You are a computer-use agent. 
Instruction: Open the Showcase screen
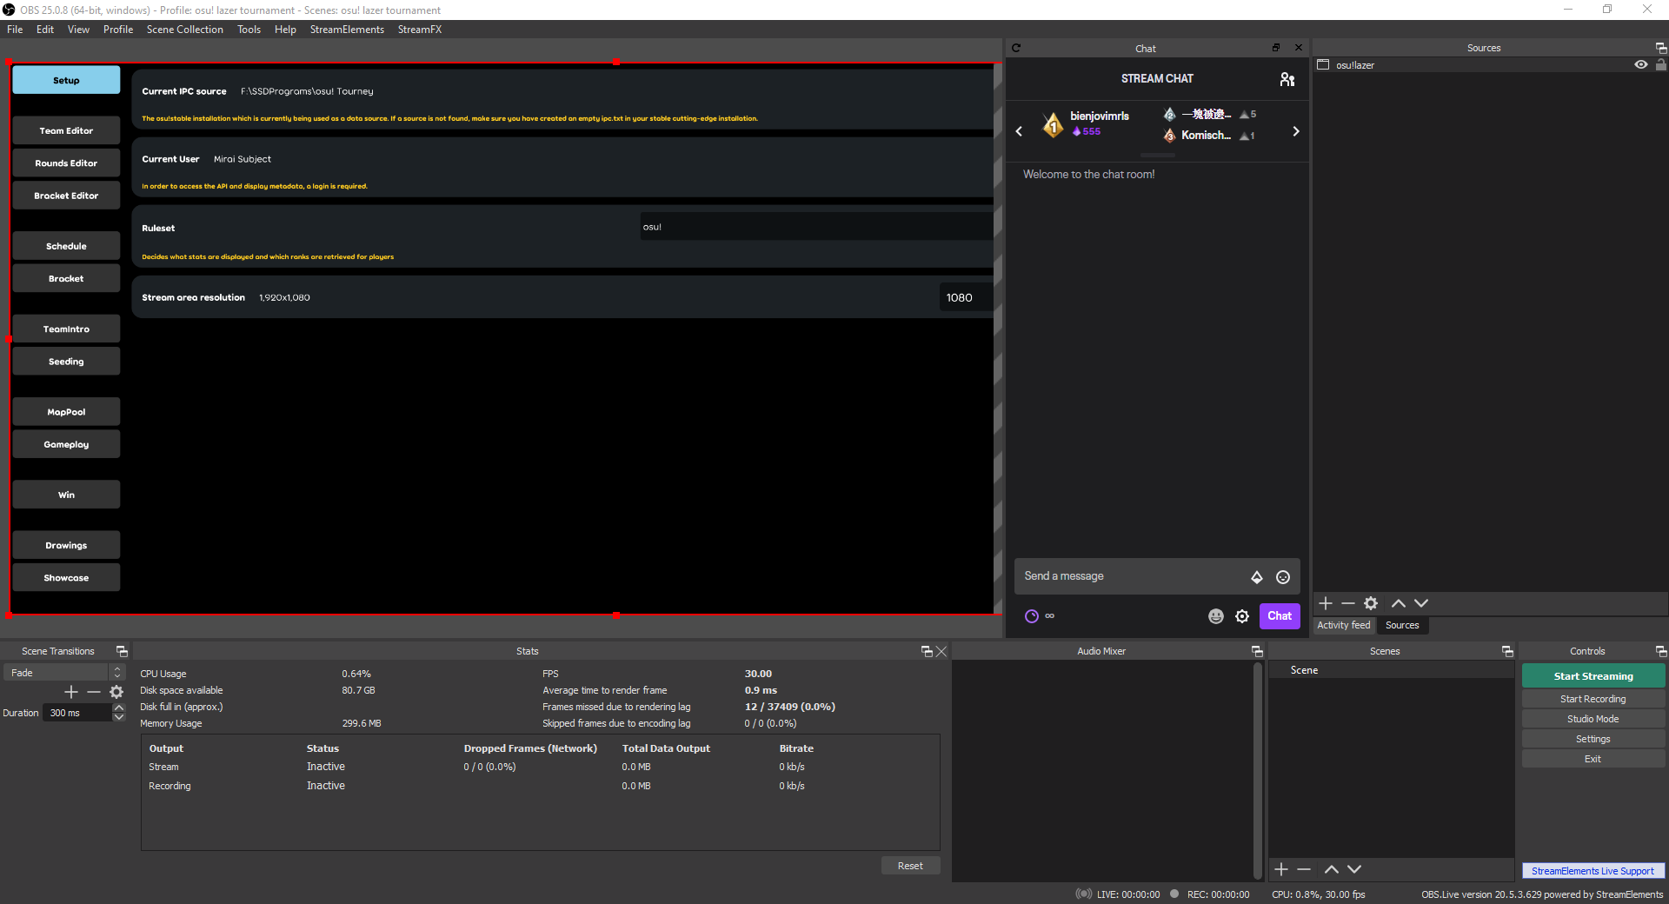[x=66, y=577]
